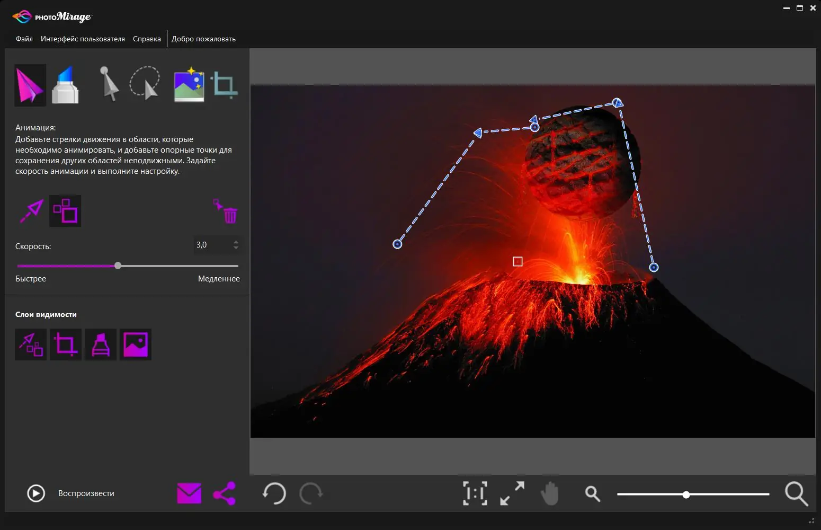Increase speed with the up stepper arrow
This screenshot has width=821, height=530.
point(236,242)
